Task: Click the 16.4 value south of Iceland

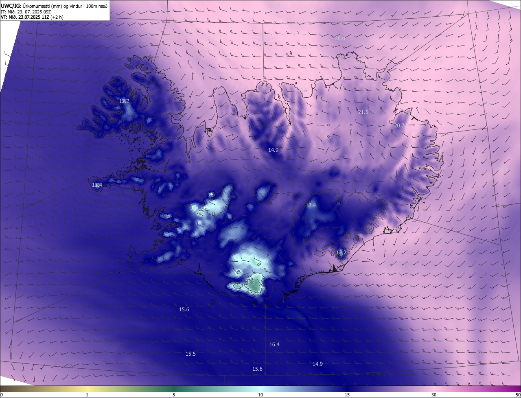Action: (274, 344)
